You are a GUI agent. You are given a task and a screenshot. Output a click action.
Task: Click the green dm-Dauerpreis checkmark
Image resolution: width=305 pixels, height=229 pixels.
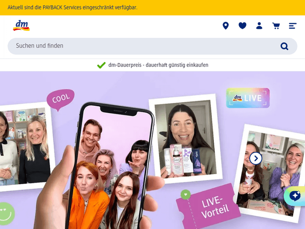101,65
